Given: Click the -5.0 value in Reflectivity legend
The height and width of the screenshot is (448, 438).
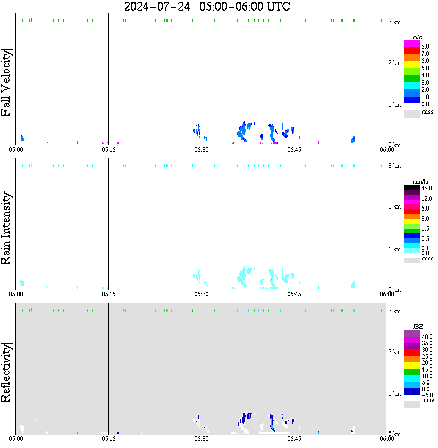Looking at the screenshot, I should [427, 395].
